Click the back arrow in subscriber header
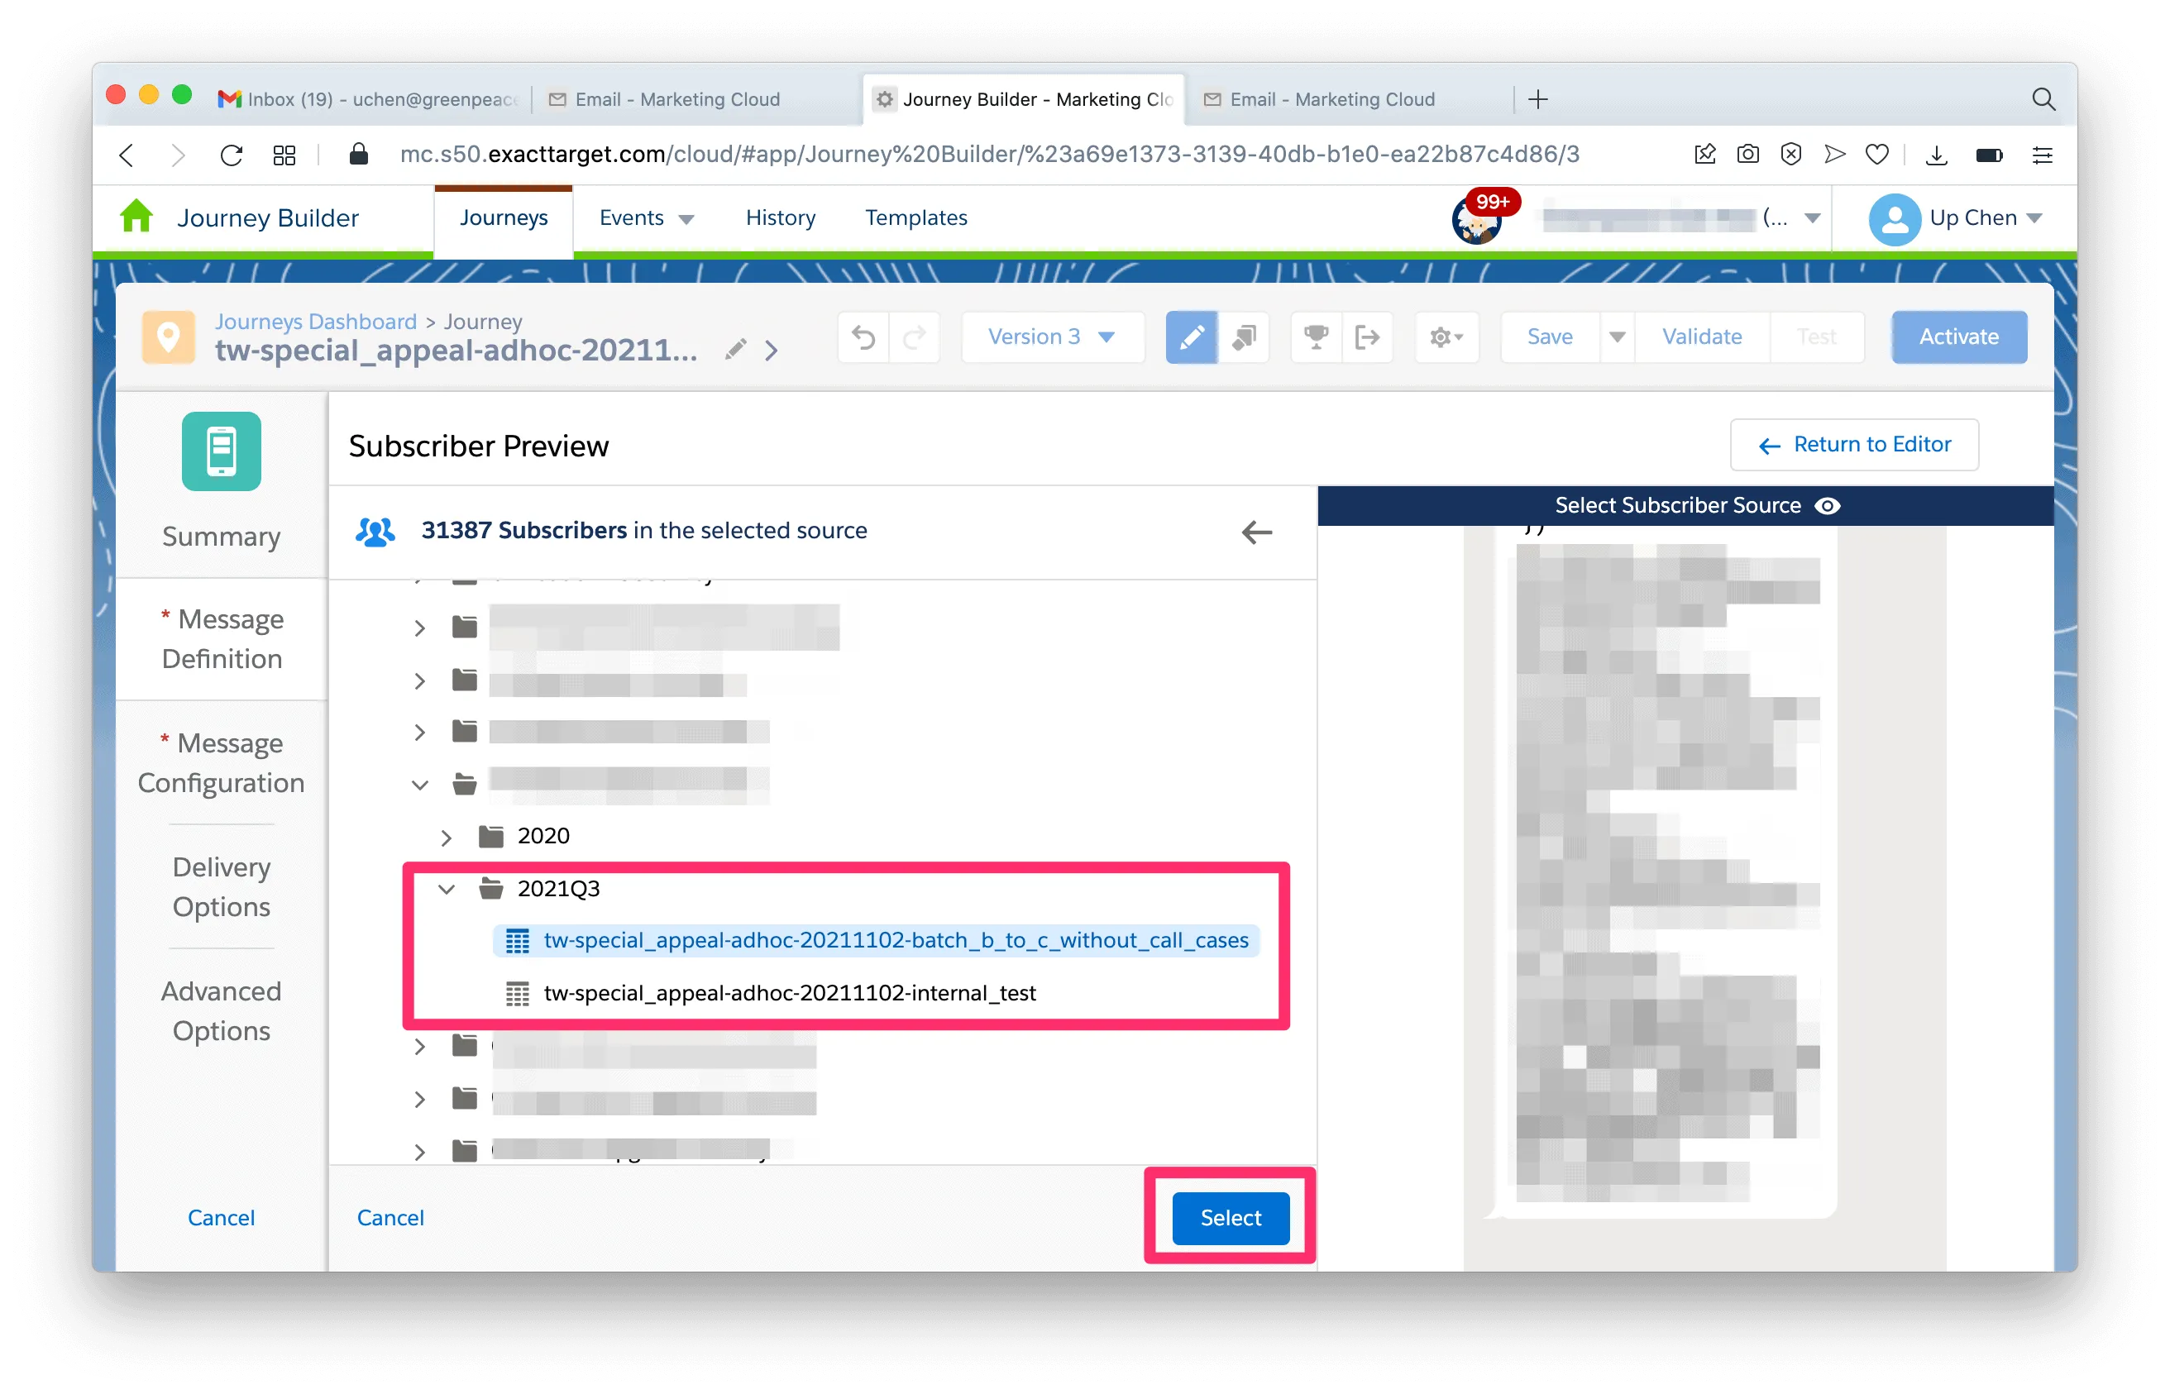2170x1394 pixels. pos(1255,532)
